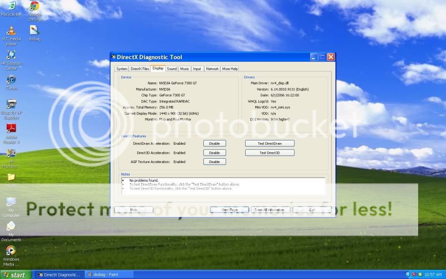
Task: Open Windows Media Player desktop shortcut
Action: click(x=11, y=256)
